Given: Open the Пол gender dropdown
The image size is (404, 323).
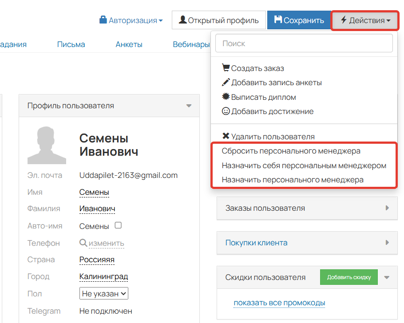Looking at the screenshot, I should (103, 293).
